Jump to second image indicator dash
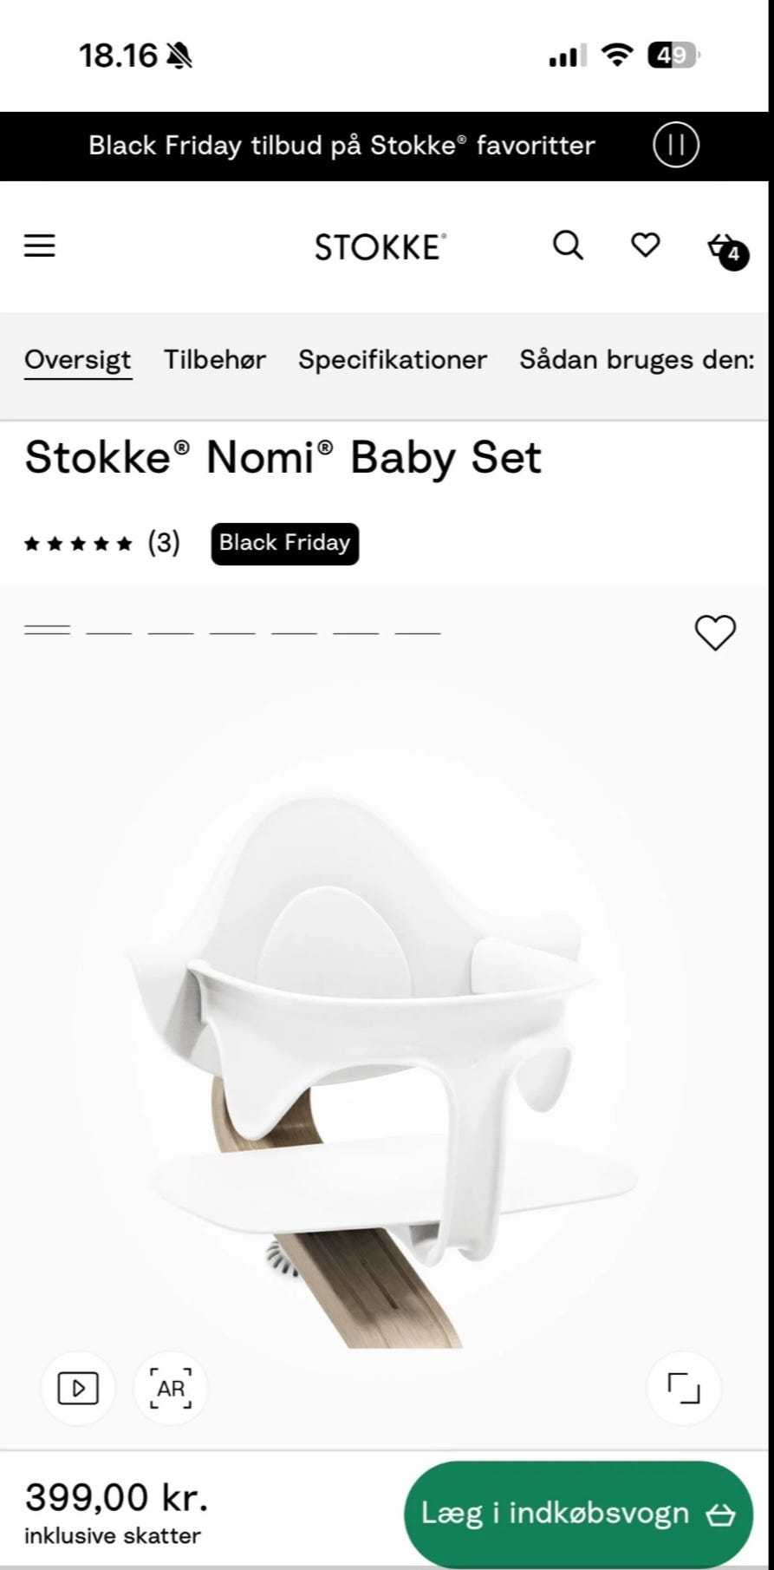774x1570 pixels. (109, 632)
